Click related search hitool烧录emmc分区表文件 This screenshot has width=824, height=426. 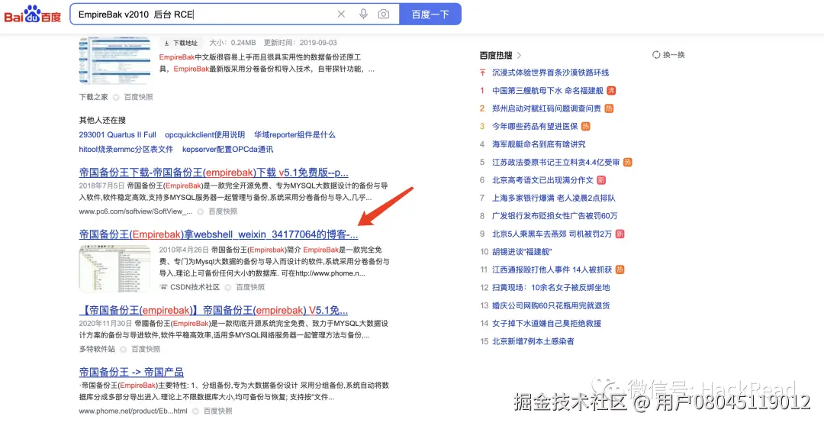coord(126,150)
